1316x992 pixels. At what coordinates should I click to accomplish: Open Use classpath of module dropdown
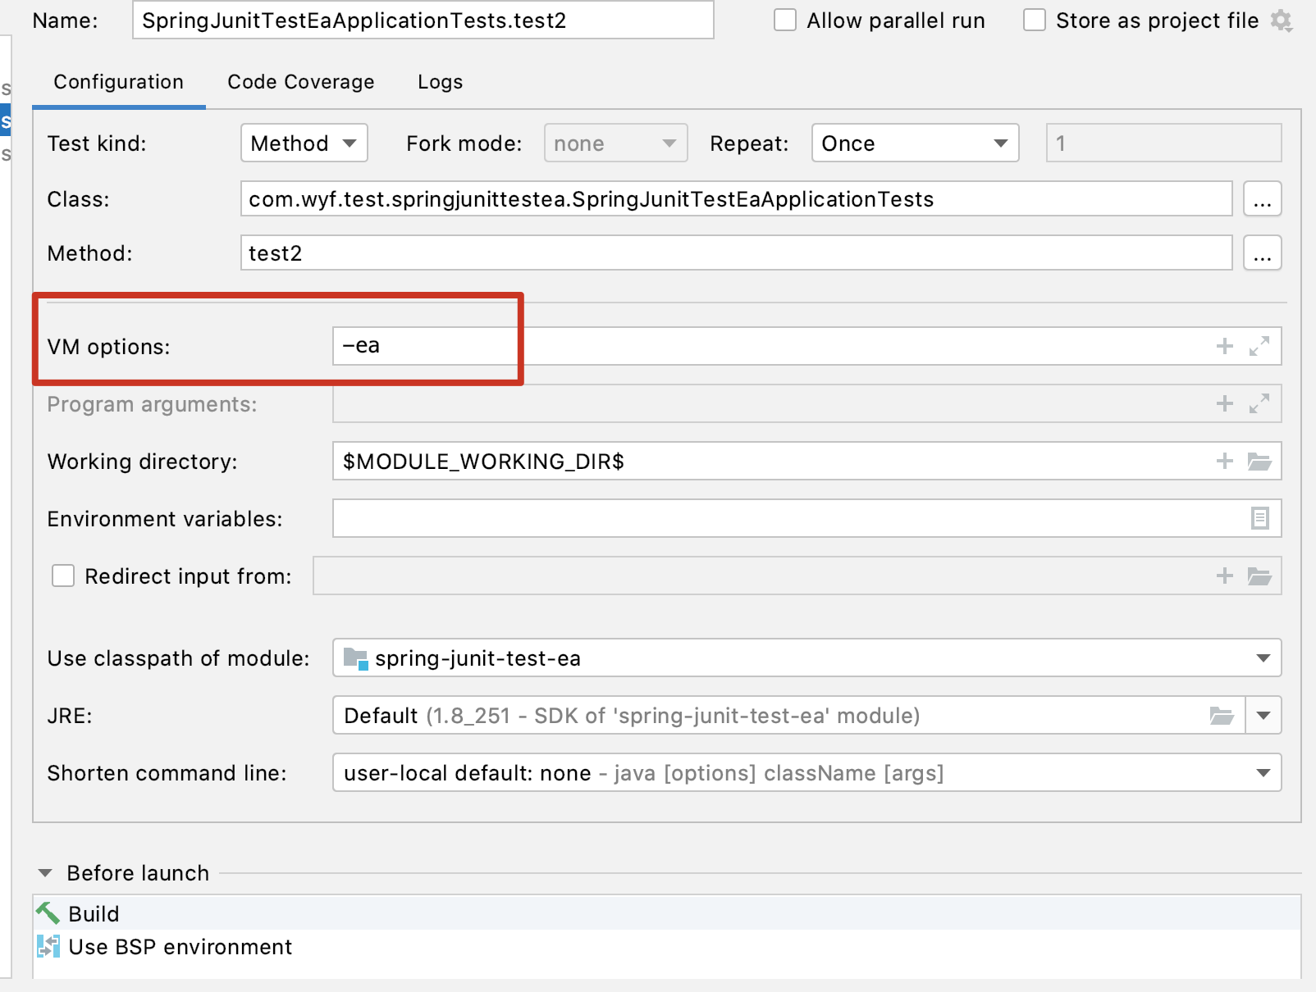(807, 658)
